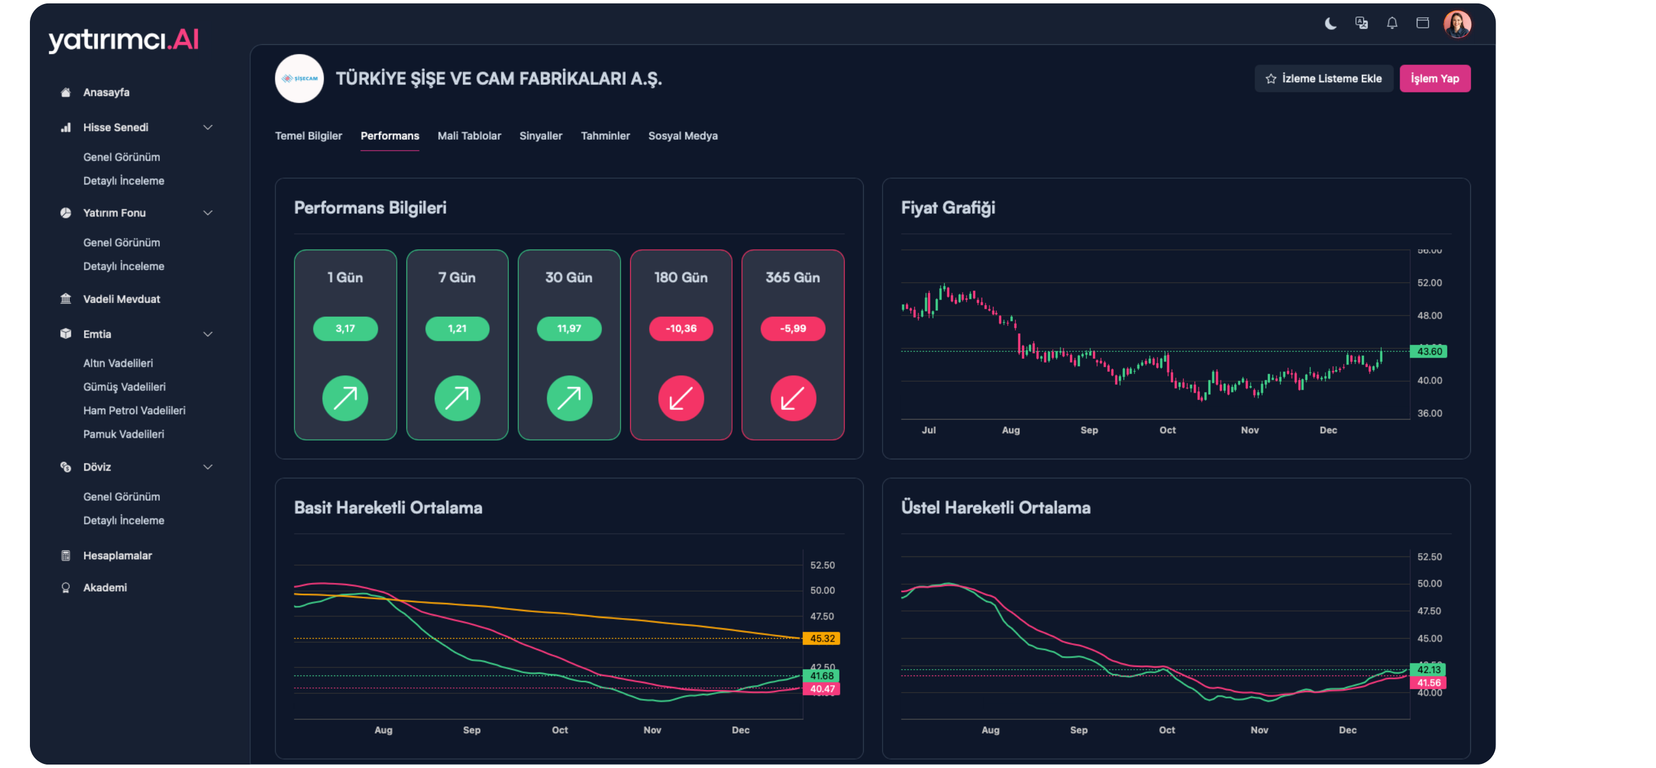The width and height of the screenshot is (1656, 768).
Task: Select the Performans tab
Action: click(x=390, y=136)
